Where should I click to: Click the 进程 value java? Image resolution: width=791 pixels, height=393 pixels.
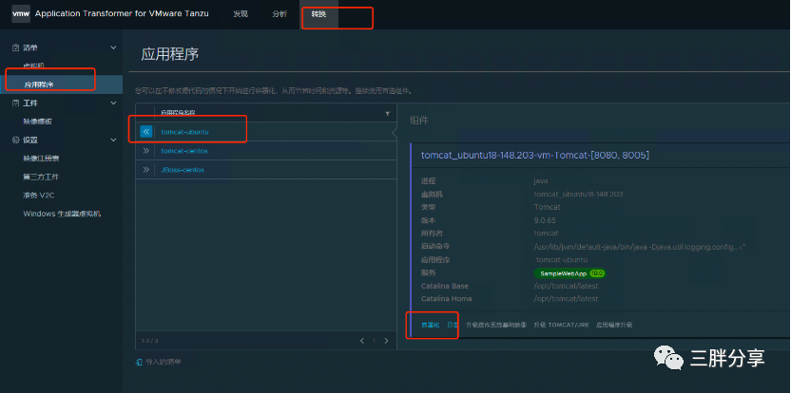(x=541, y=181)
